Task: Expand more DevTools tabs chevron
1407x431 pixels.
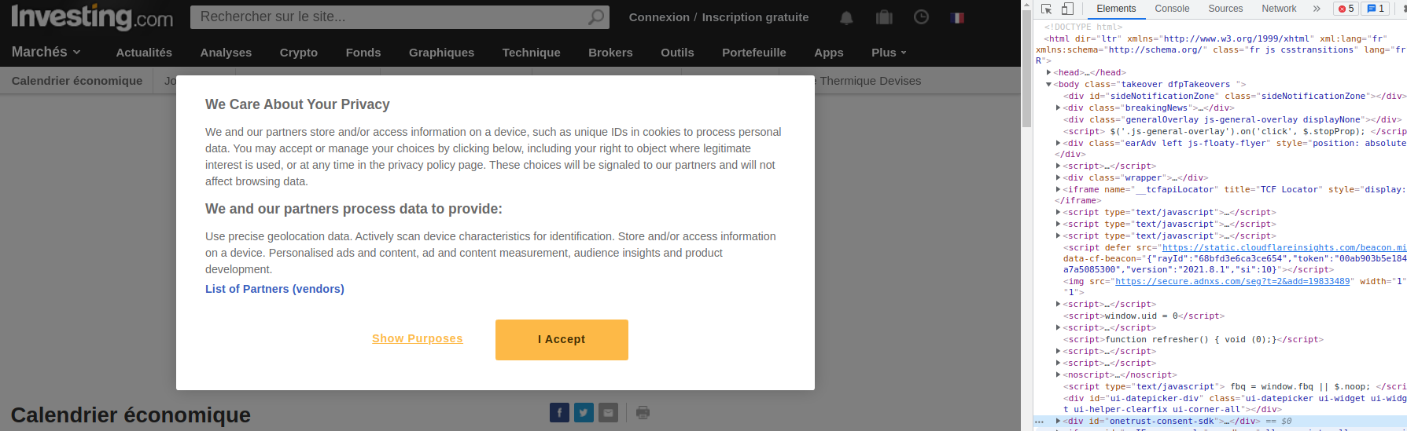Action: click(1317, 9)
